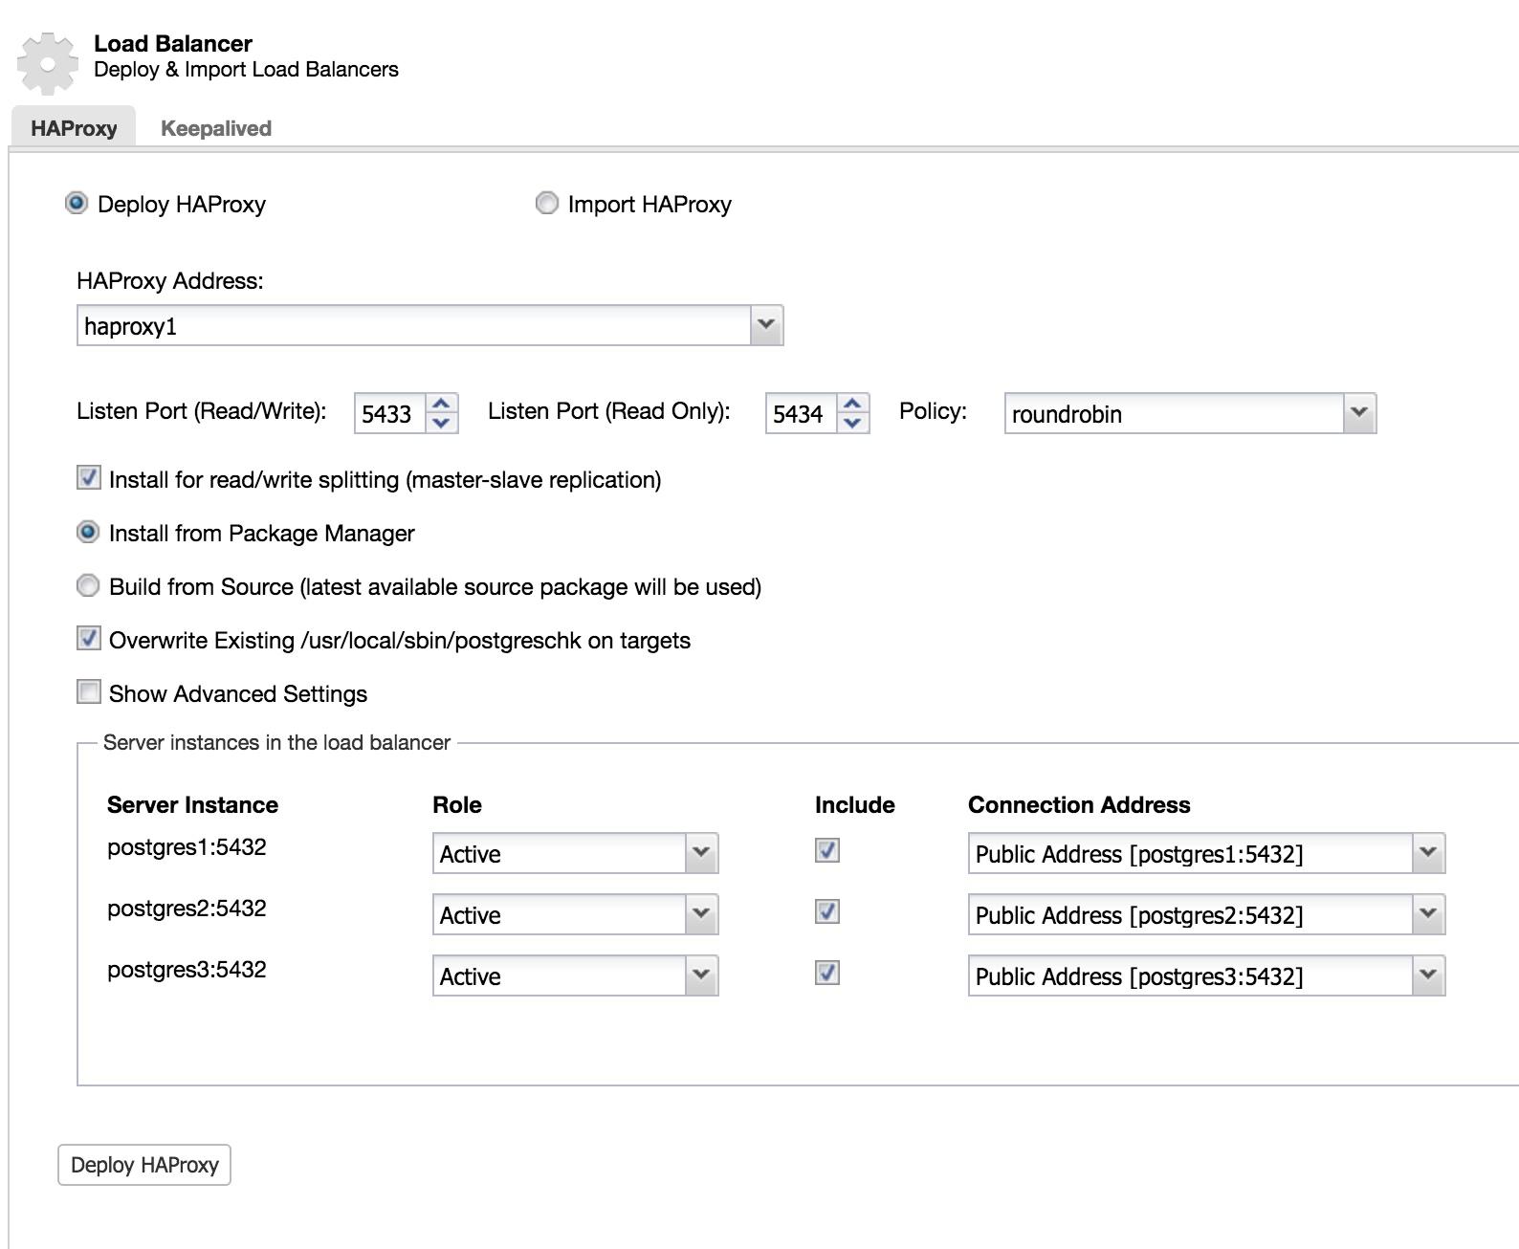Screen dimensions: 1519x1249
Task: Decrease the Read/Write listen port value
Action: pos(441,423)
